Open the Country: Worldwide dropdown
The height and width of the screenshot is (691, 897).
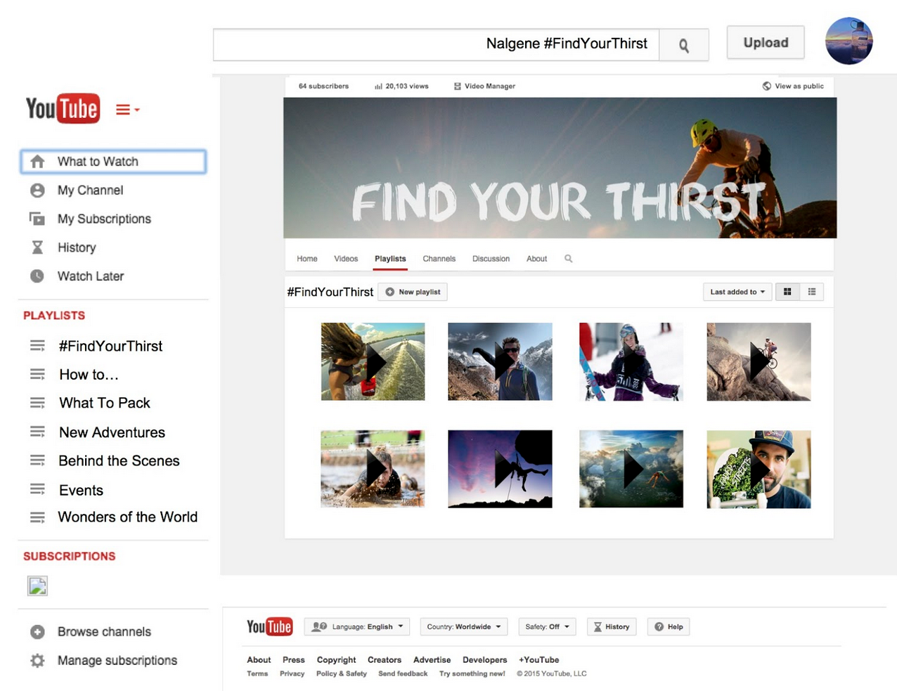coord(464,626)
